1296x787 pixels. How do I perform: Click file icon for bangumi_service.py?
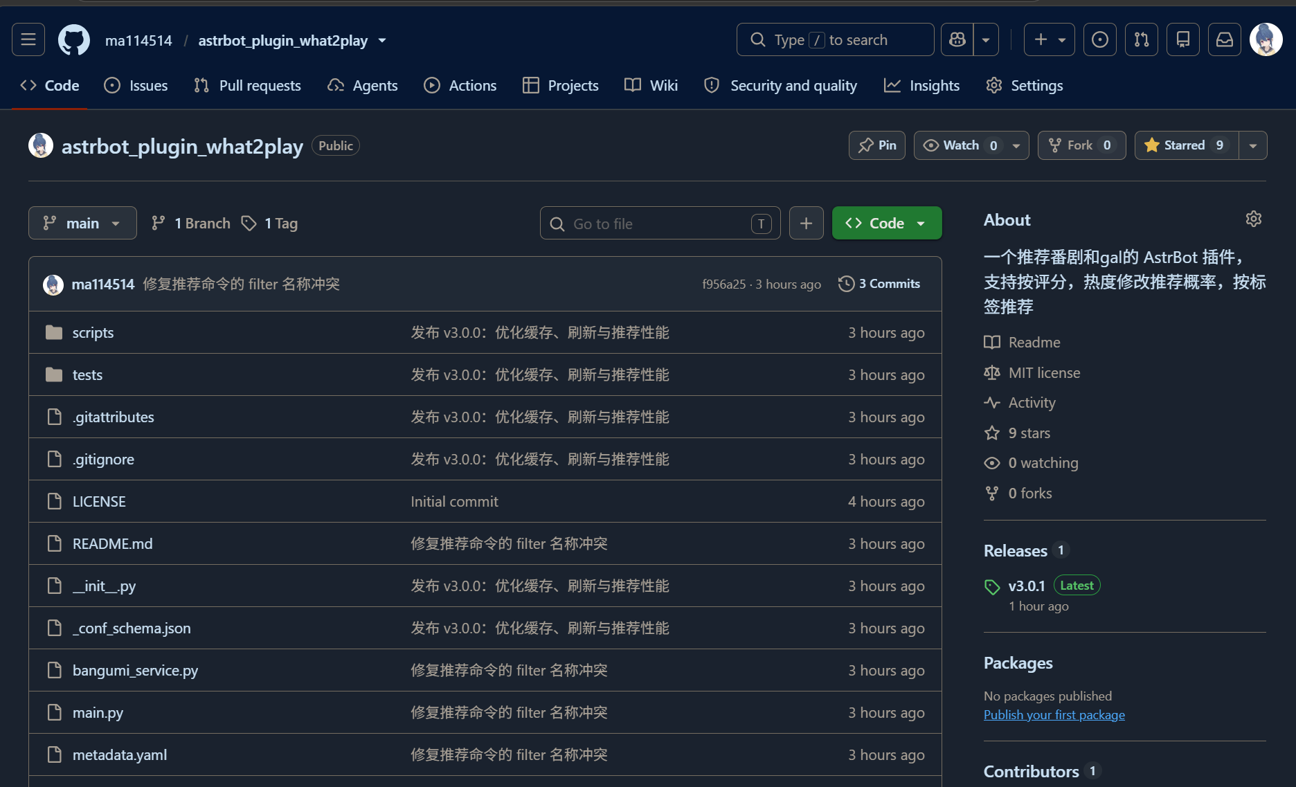tap(54, 670)
